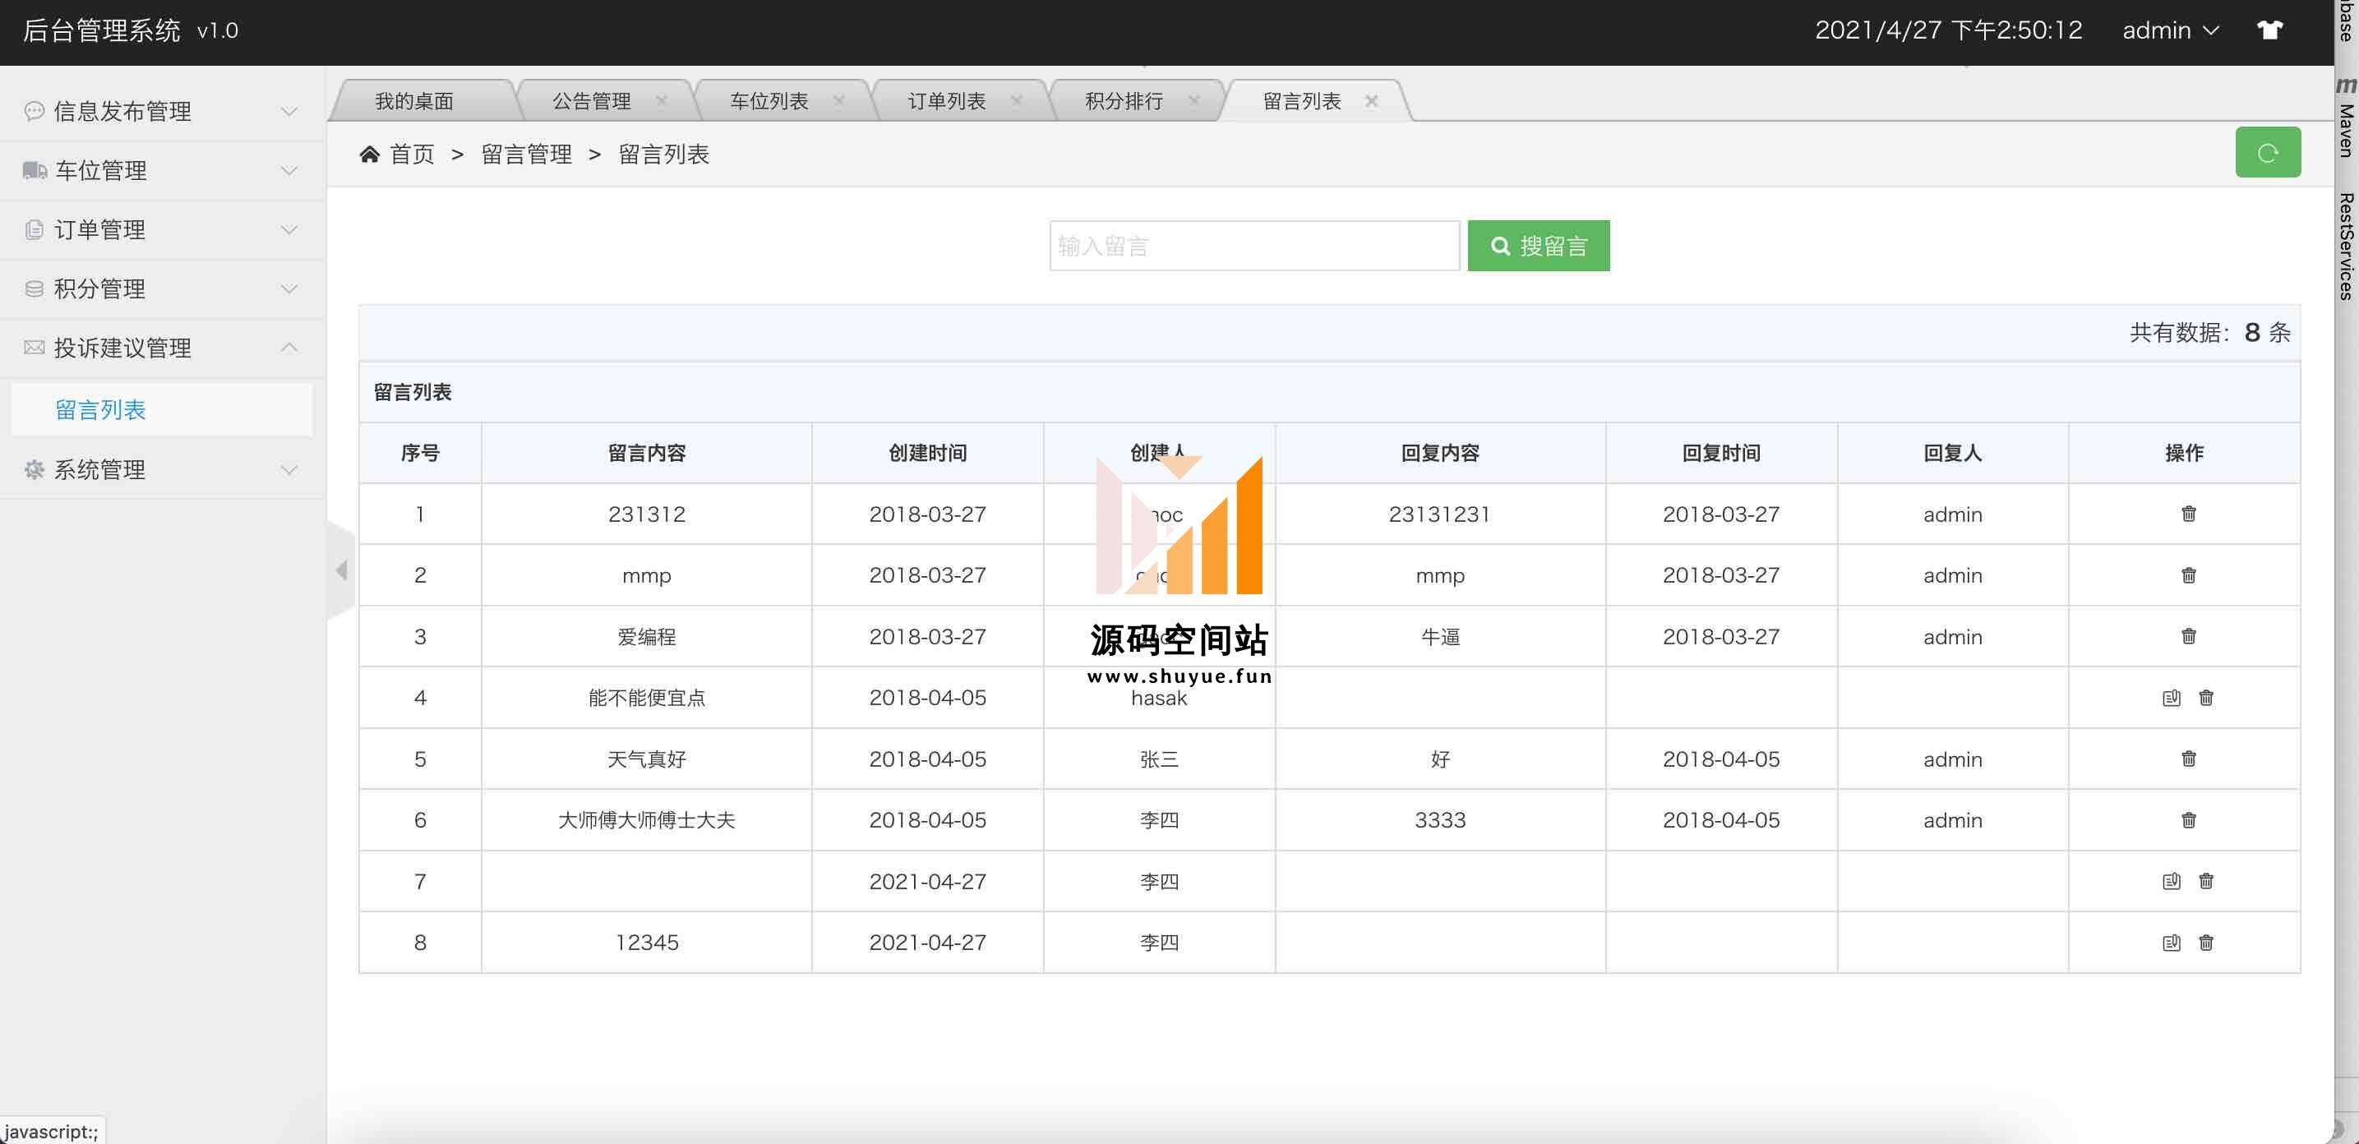Click the 搜留言 search button

click(x=1538, y=246)
